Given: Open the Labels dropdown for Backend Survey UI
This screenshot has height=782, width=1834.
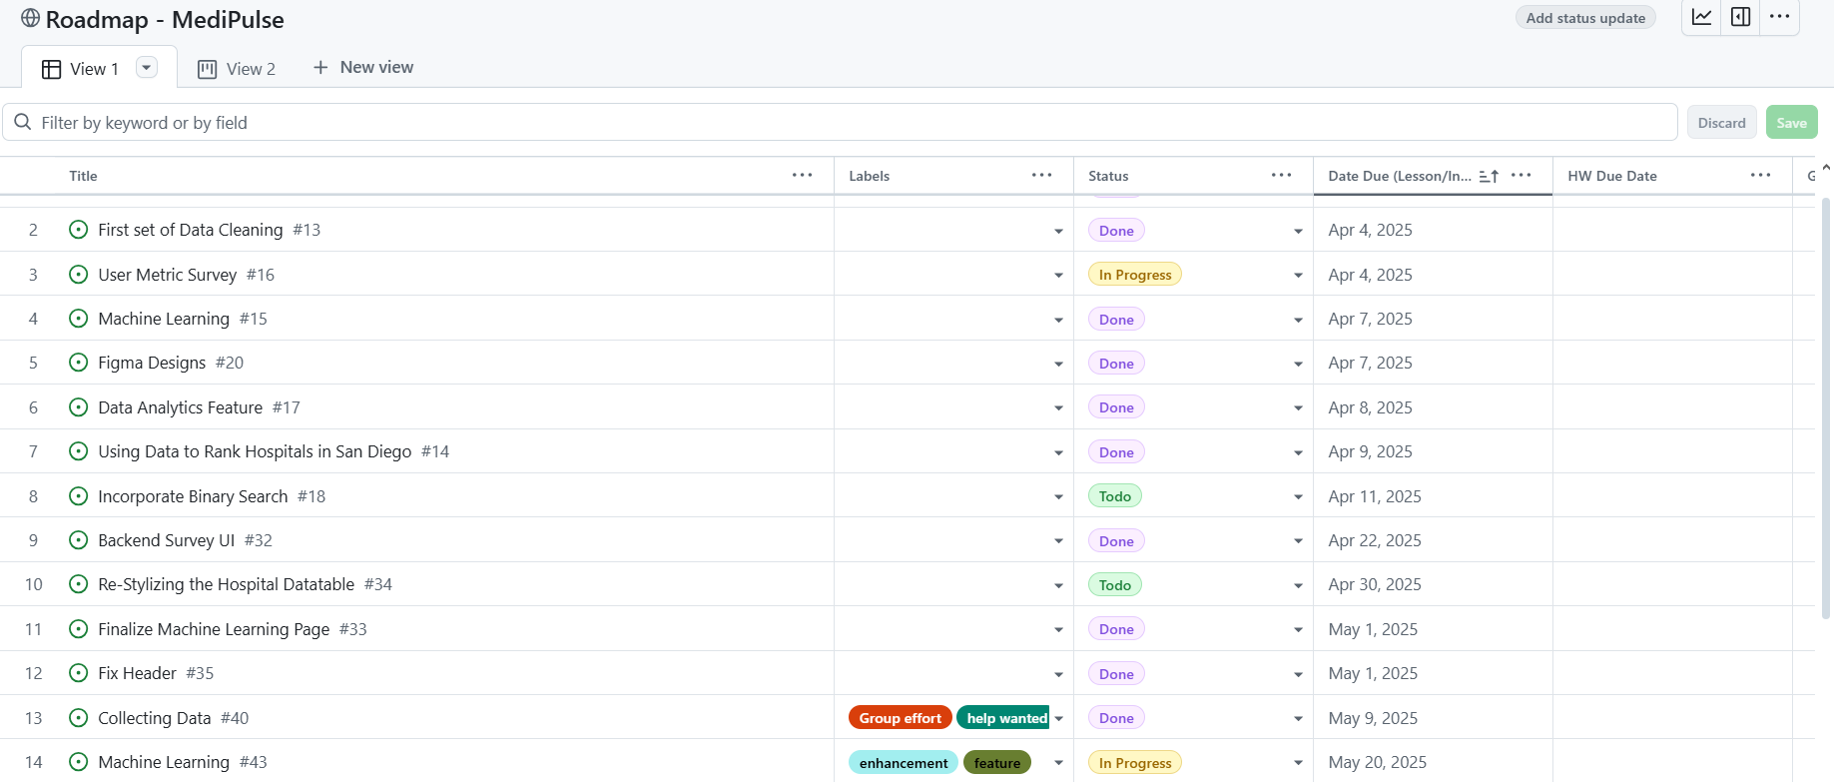Looking at the screenshot, I should tap(1058, 541).
